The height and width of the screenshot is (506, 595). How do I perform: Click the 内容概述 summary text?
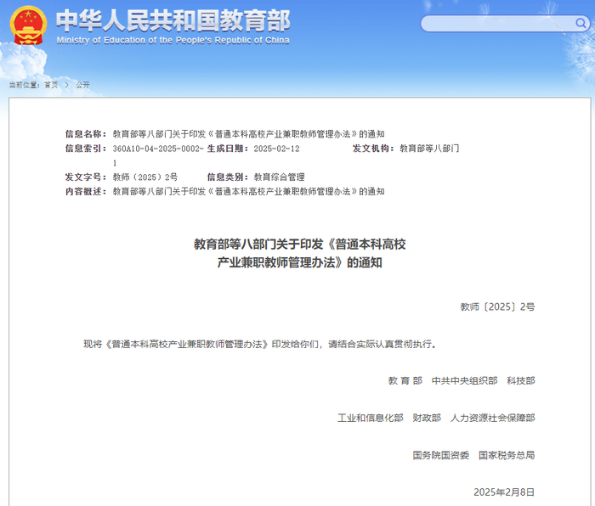click(x=248, y=192)
